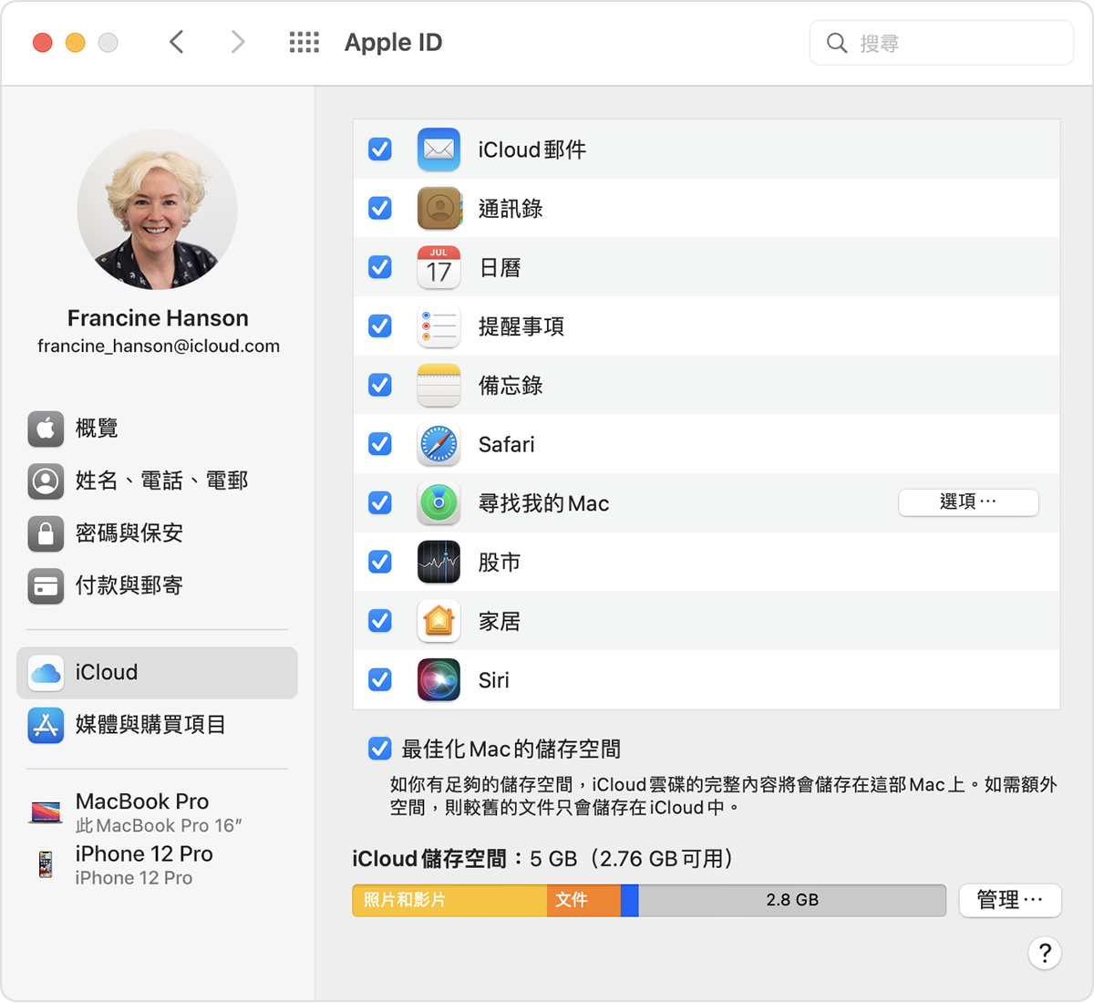The image size is (1094, 1003).
Task: Open 尋找我的 Mac options (選項…)
Action: (x=968, y=502)
